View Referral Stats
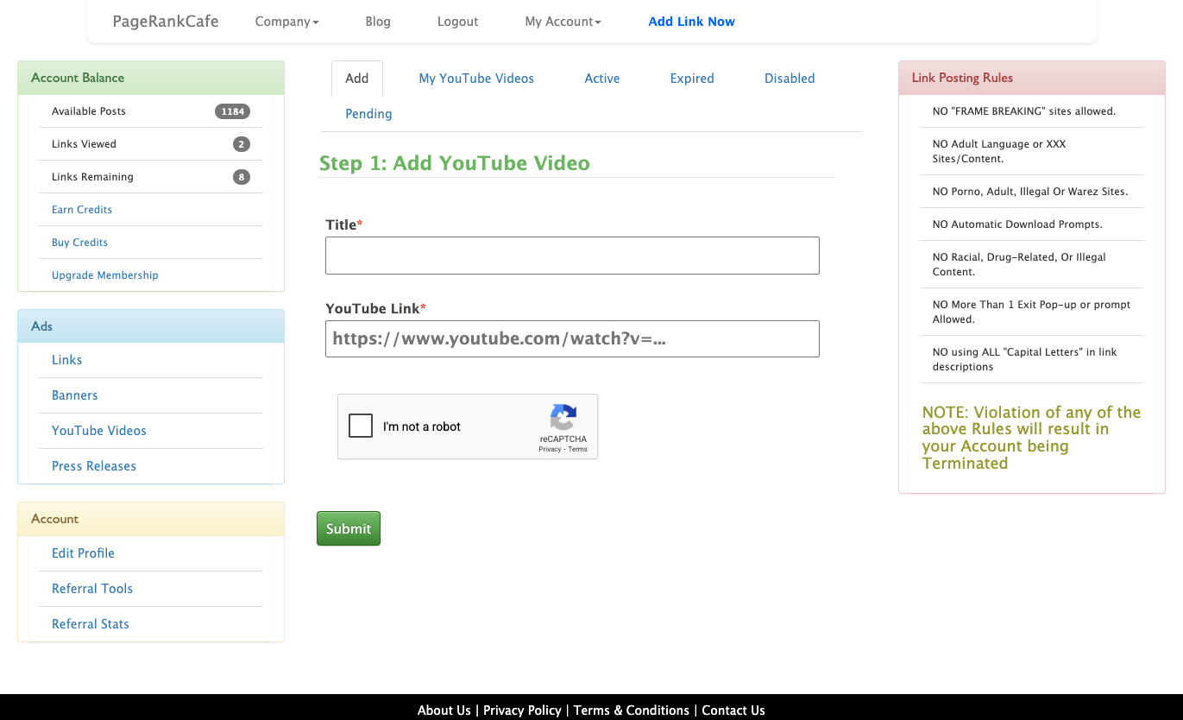Viewport: 1183px width, 720px height. click(90, 623)
